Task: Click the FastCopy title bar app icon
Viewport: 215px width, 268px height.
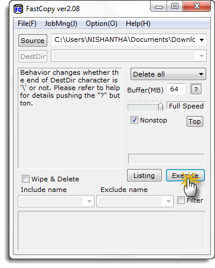Action: 18,9
